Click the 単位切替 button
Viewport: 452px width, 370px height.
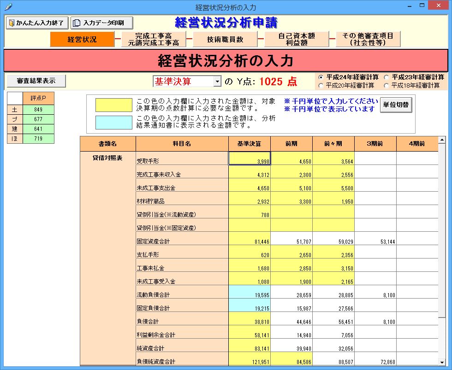pyautogui.click(x=396, y=105)
